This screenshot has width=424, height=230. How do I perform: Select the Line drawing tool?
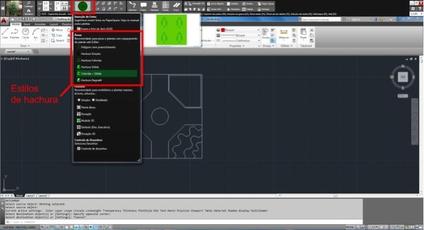pos(5,34)
